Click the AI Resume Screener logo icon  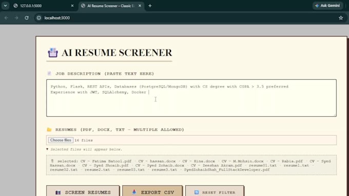coord(53,53)
